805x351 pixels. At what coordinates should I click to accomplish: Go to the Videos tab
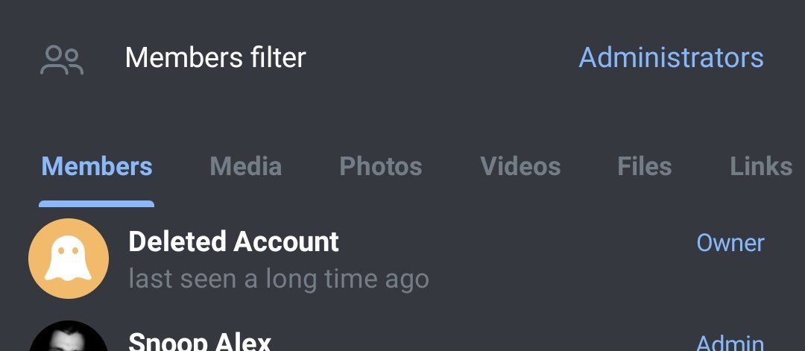point(520,166)
